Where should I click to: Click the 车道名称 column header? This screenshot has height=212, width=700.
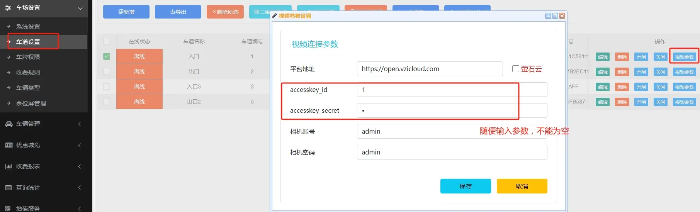click(194, 41)
